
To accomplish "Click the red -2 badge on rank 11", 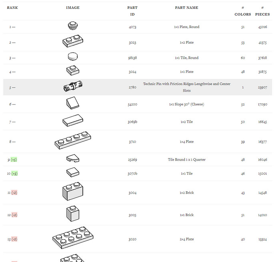I will [14, 193].
